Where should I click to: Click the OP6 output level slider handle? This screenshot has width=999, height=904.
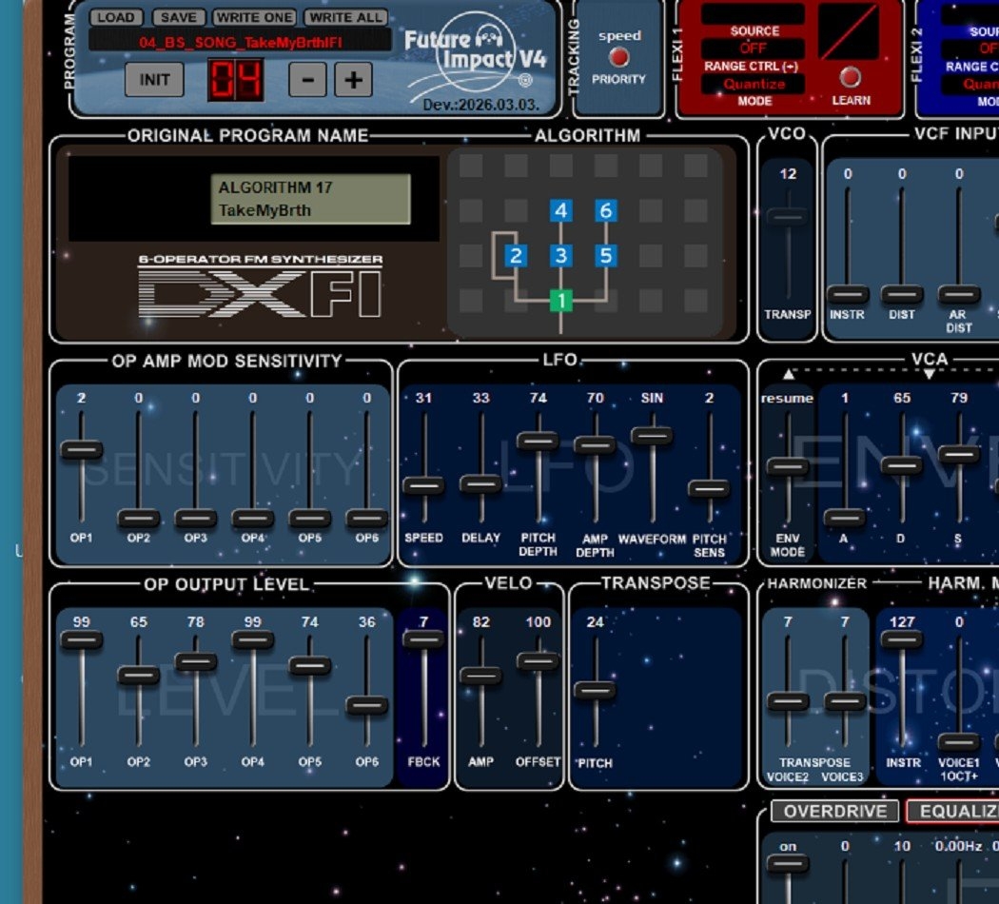pos(367,705)
